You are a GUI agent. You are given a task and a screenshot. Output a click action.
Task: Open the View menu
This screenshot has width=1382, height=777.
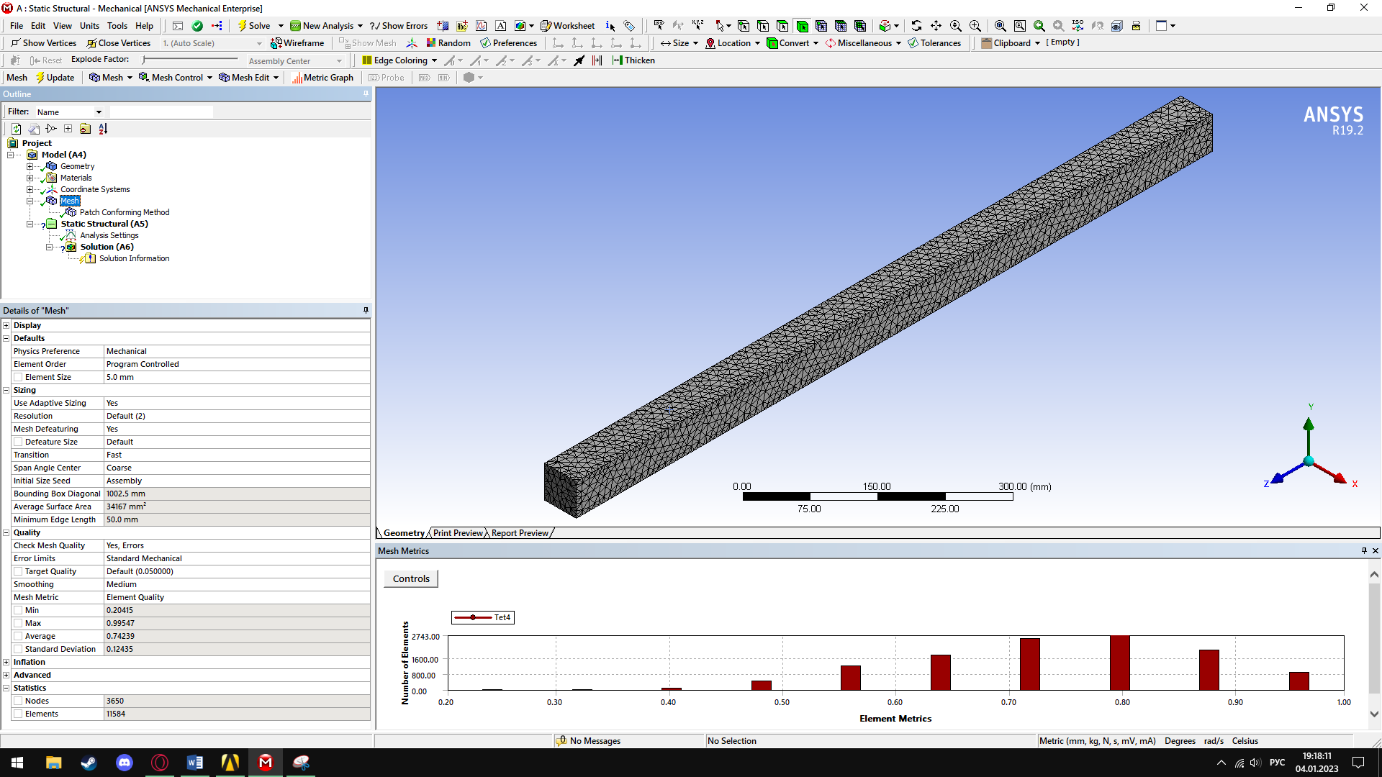coord(63,26)
